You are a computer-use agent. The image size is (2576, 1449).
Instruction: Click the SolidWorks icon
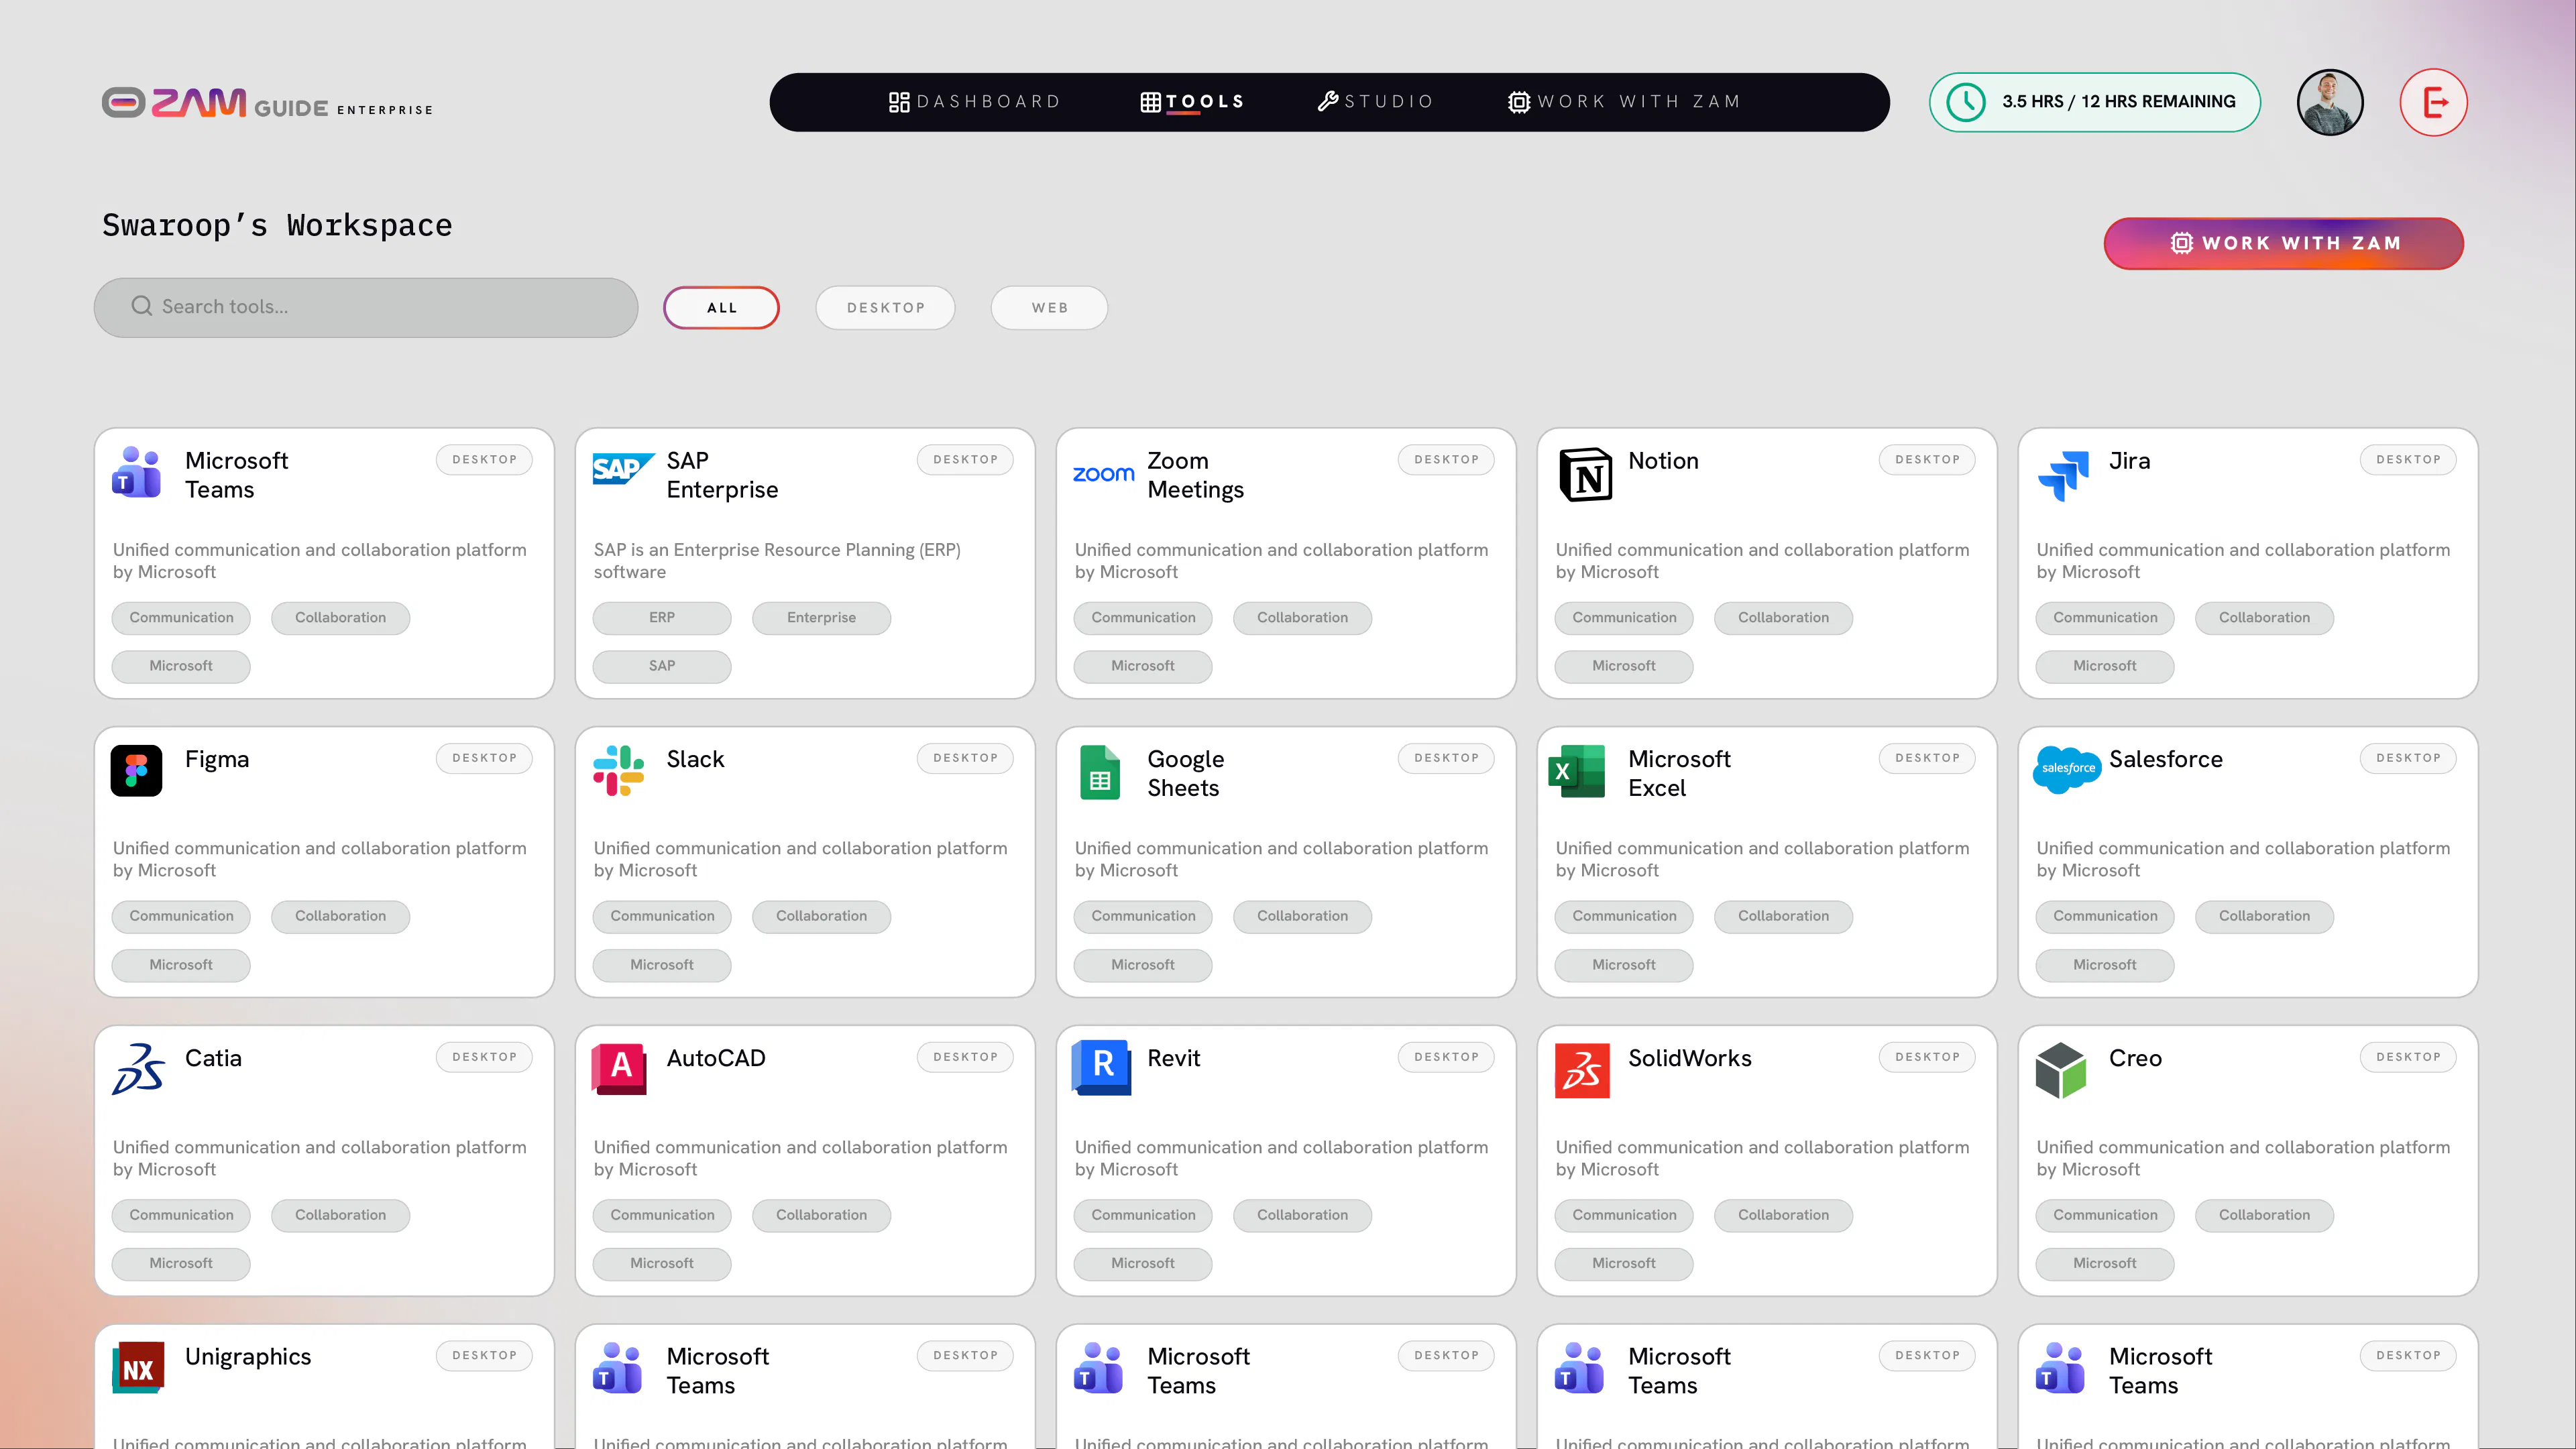1582,1071
